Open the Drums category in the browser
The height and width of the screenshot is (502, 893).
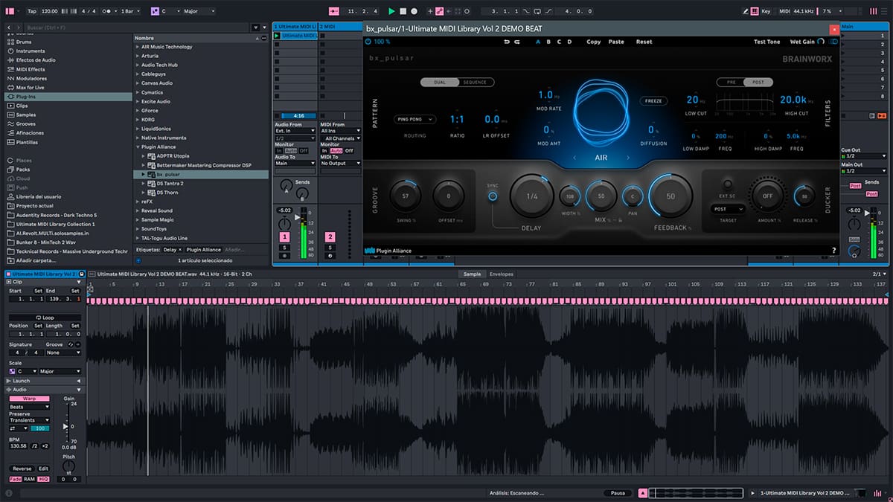point(25,42)
